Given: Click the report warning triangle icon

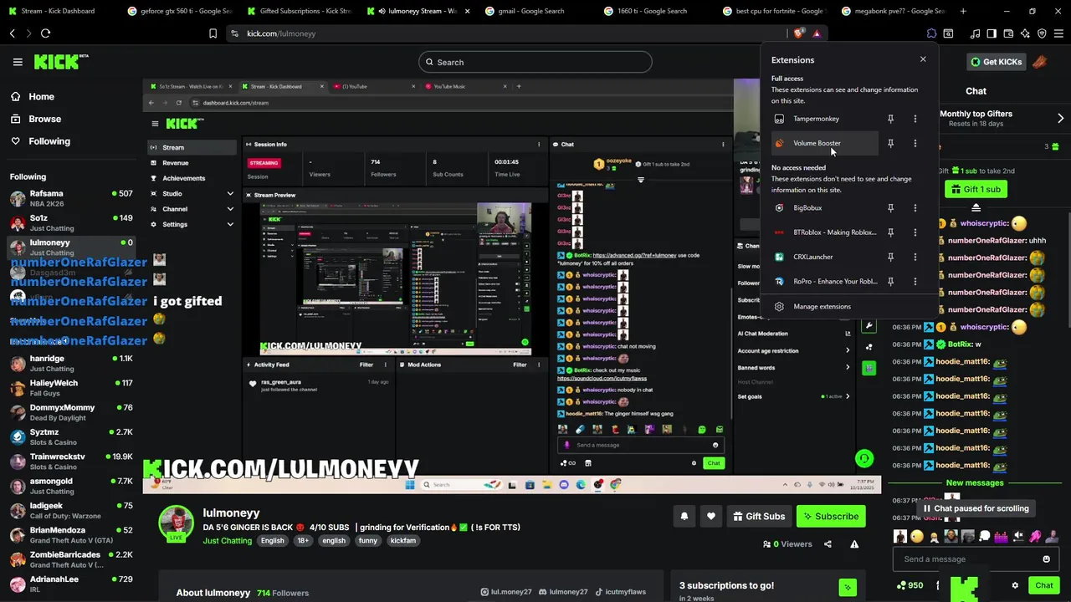Looking at the screenshot, I should [x=854, y=544].
